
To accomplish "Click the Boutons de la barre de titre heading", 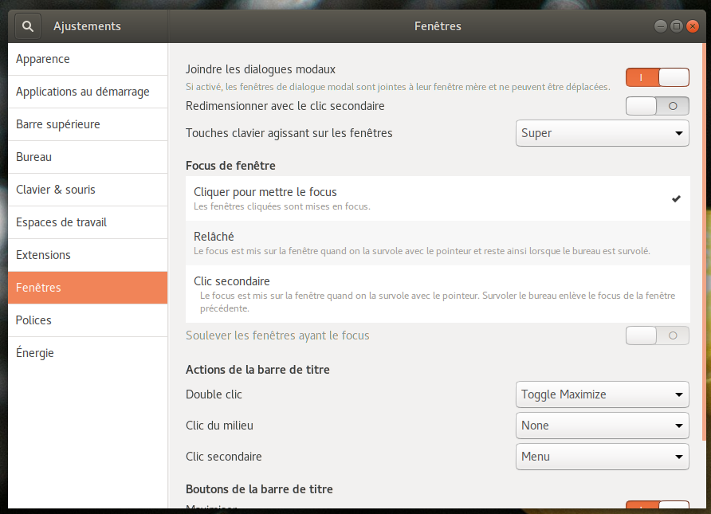I will point(259,489).
